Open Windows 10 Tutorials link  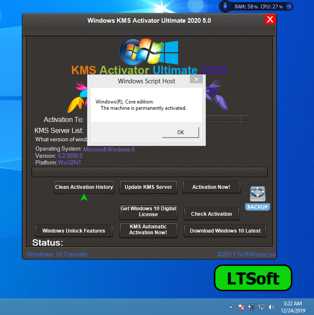click(57, 254)
